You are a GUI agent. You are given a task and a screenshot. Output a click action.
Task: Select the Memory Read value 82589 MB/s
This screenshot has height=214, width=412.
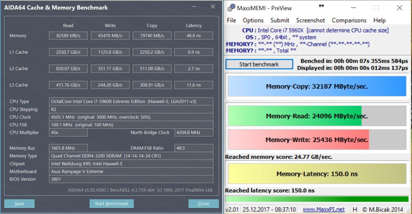coord(68,36)
